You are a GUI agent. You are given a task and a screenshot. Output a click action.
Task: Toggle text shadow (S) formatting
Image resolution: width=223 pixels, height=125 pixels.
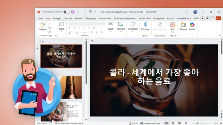(x=84, y=28)
